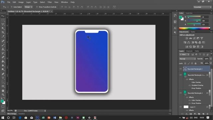Select the Magic Wand tool
This screenshot has width=213, height=120.
[x=3, y=28]
